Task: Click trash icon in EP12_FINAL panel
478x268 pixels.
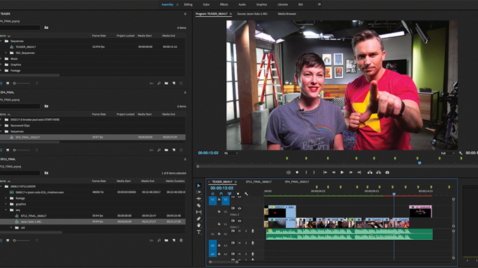Action: (x=181, y=241)
